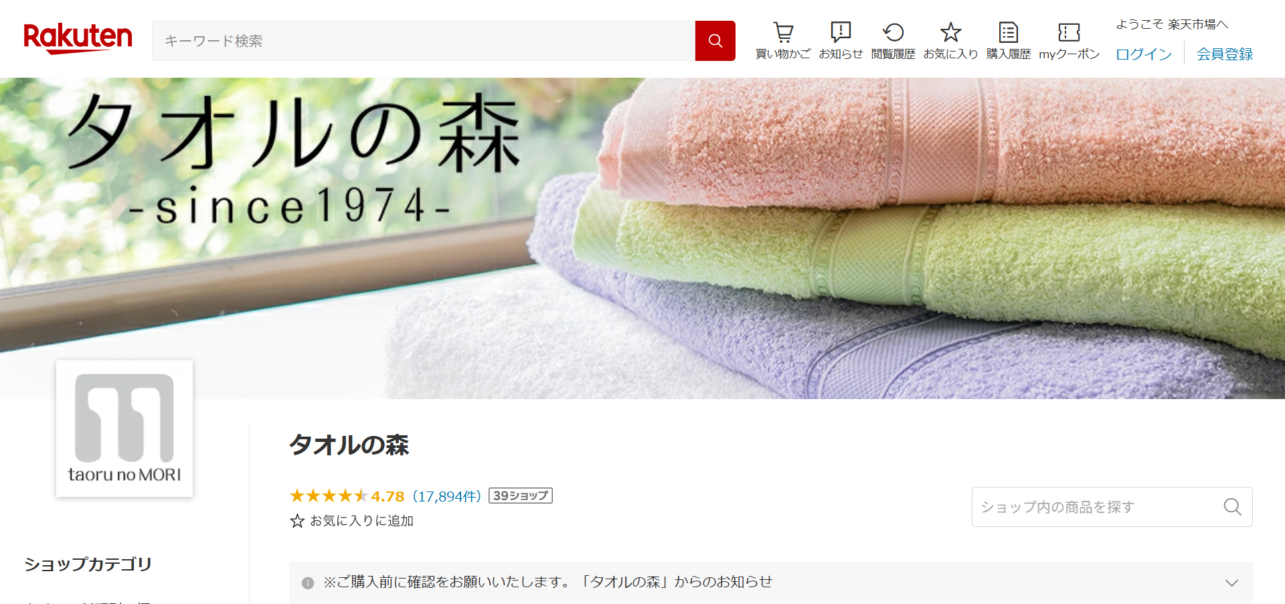The width and height of the screenshot is (1285, 604).
Task: Click the 4.78 review rating stars
Action: pyautogui.click(x=328, y=496)
